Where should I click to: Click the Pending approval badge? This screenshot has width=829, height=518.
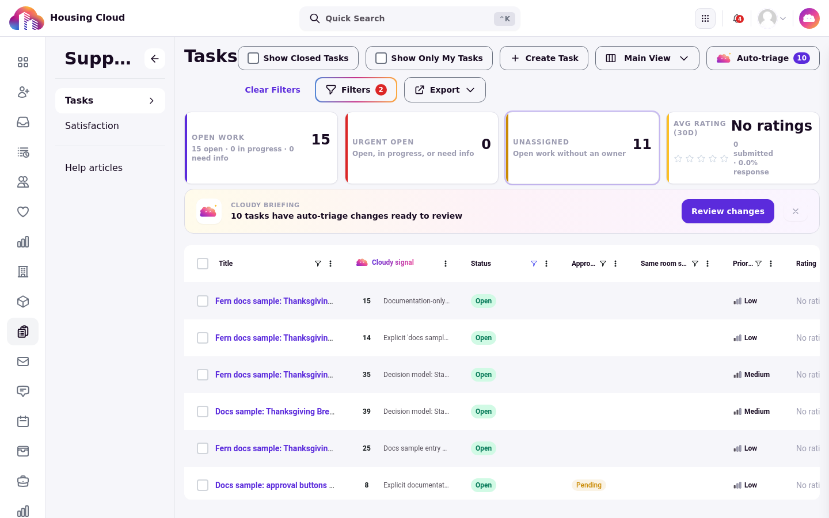coord(588,485)
